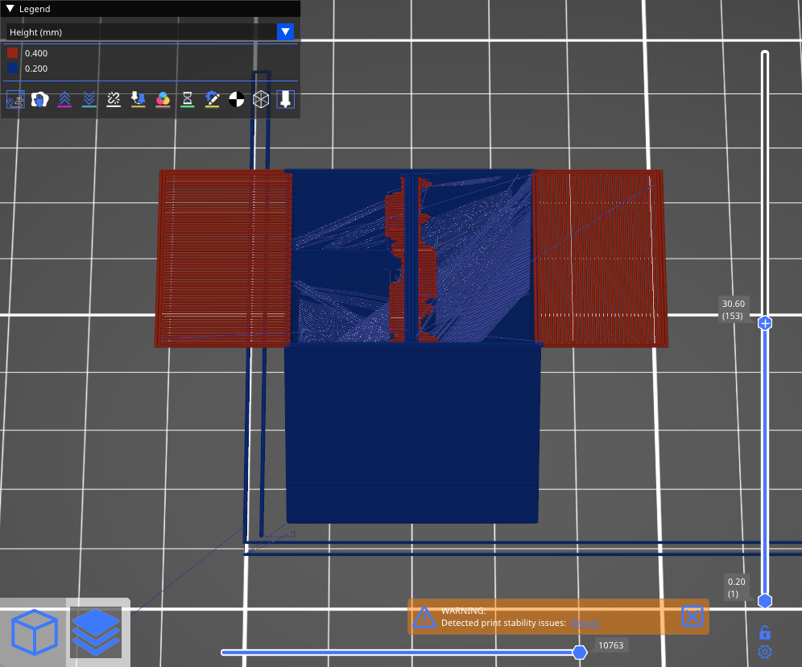The width and height of the screenshot is (802, 667).
Task: Toggle wipe moves visibility icon
Action: coord(39,99)
